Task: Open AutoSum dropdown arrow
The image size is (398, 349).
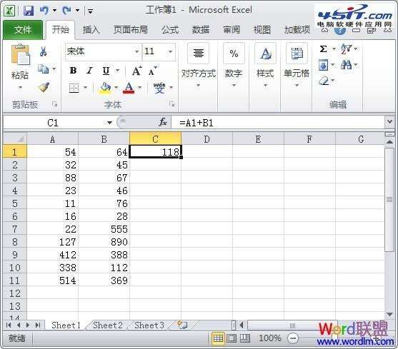Action: [x=334, y=49]
